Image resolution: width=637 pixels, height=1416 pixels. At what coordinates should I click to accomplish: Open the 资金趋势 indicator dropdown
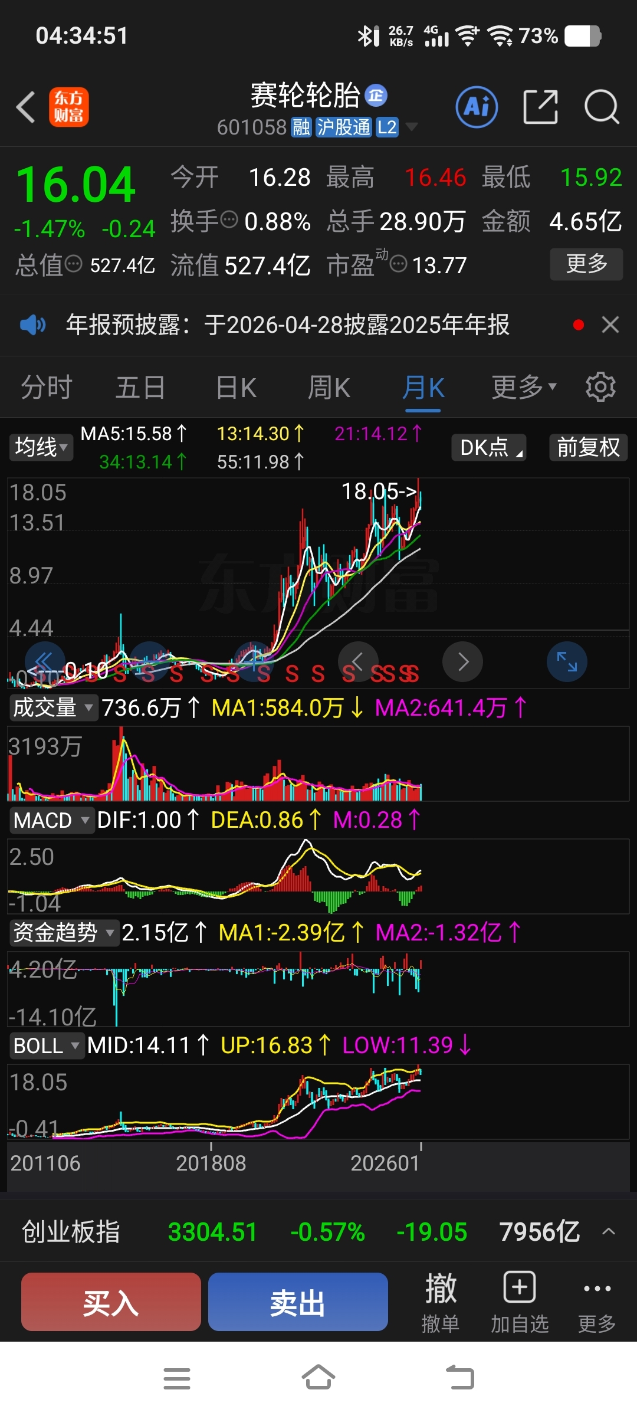coord(64,933)
